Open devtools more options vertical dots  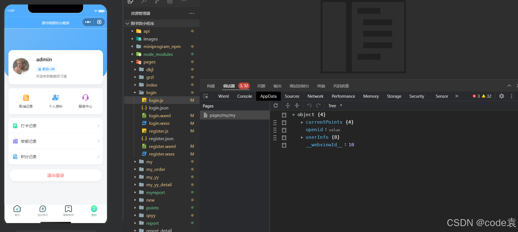(x=512, y=96)
